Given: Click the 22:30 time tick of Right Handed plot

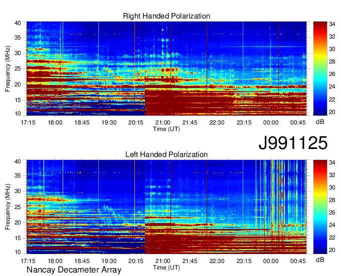Looking at the screenshot, I should 217,122.
